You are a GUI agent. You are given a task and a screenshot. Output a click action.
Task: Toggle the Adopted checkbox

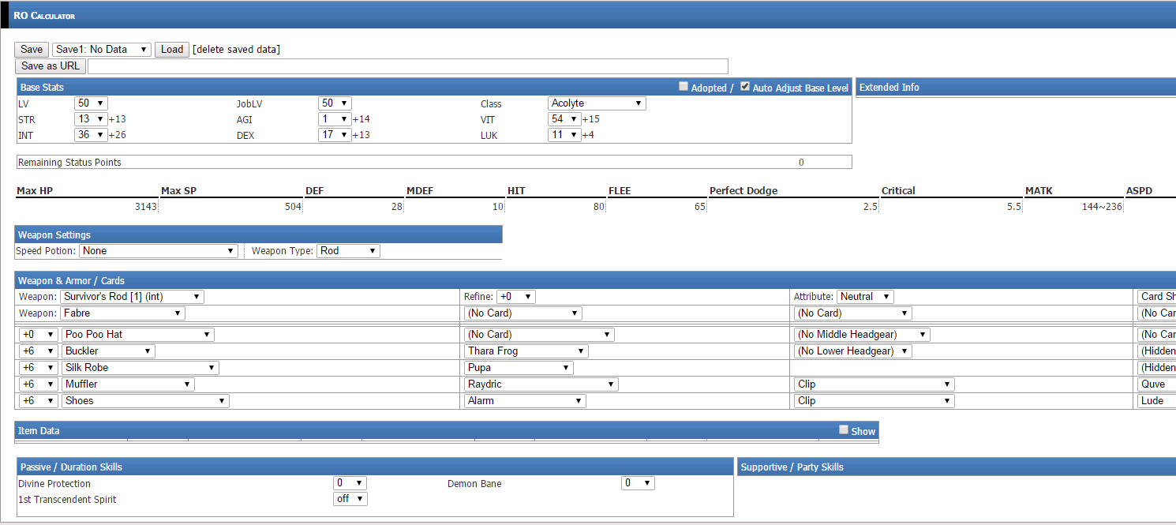684,87
